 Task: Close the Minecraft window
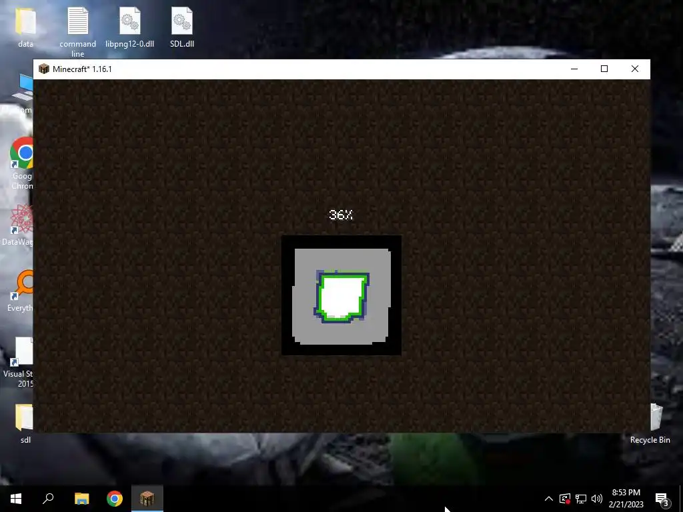click(635, 69)
